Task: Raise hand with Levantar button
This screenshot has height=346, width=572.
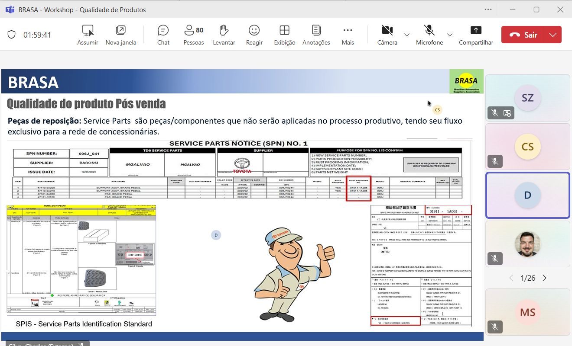Action: point(224,35)
